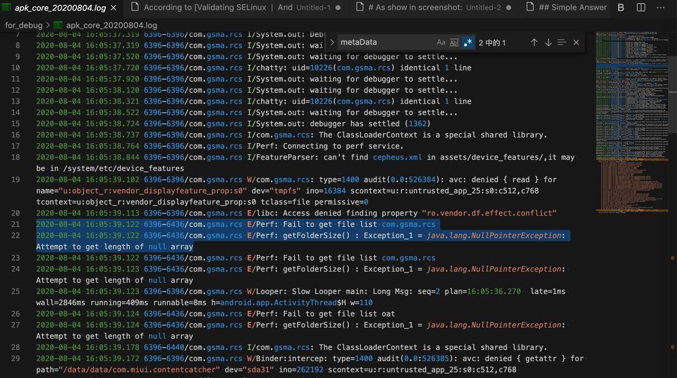Click for_debug folder in breadcrumb
Screen dimensions: 677x378
pos(24,25)
